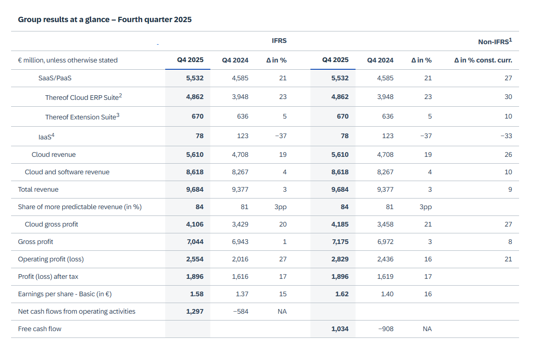Select the 1.62 Non-IFRS earnings per share
551x346 pixels.
click(342, 294)
